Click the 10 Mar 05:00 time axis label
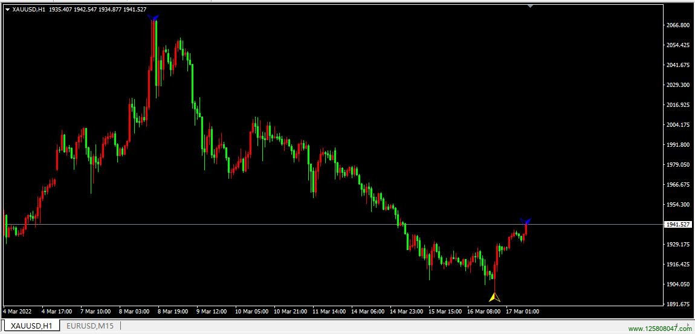Image resolution: width=695 pixels, height=334 pixels. pyautogui.click(x=251, y=312)
